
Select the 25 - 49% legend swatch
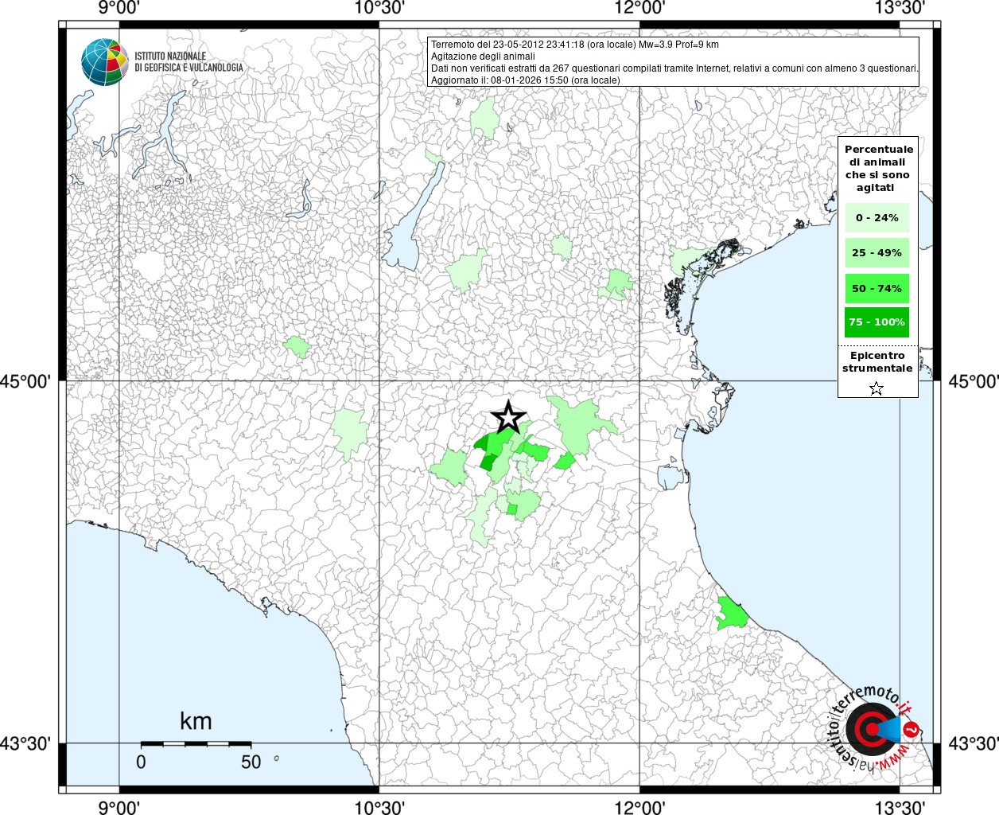[x=877, y=252]
